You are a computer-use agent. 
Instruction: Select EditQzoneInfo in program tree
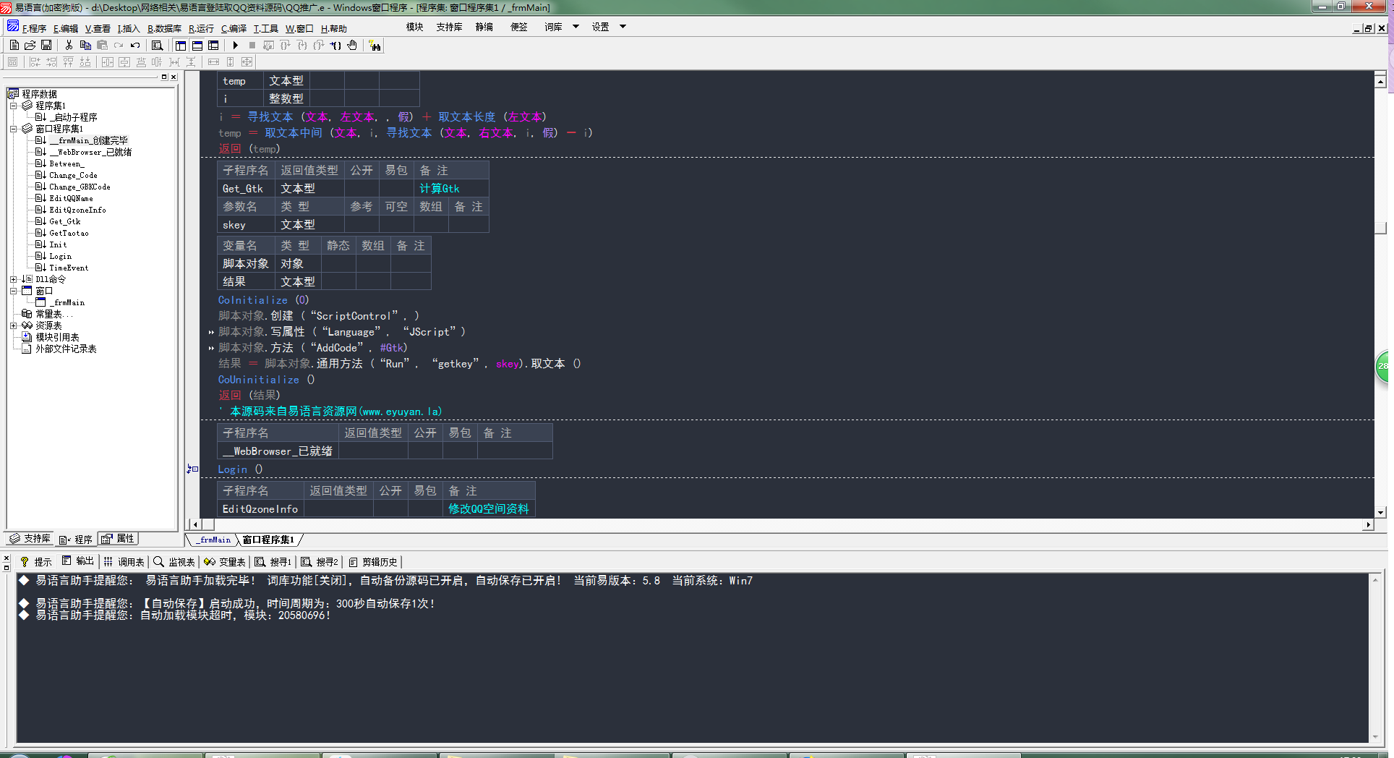[x=77, y=210]
